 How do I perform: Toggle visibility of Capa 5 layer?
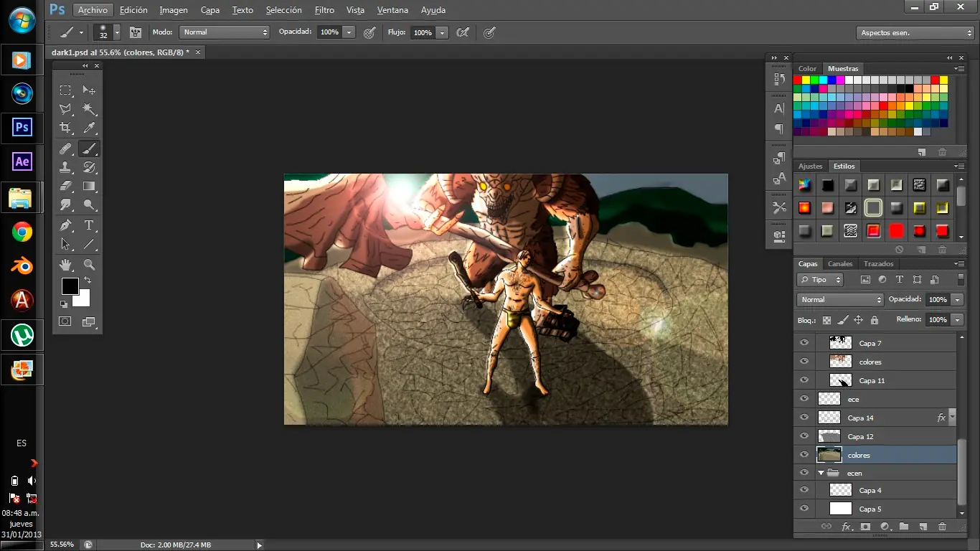(x=804, y=509)
